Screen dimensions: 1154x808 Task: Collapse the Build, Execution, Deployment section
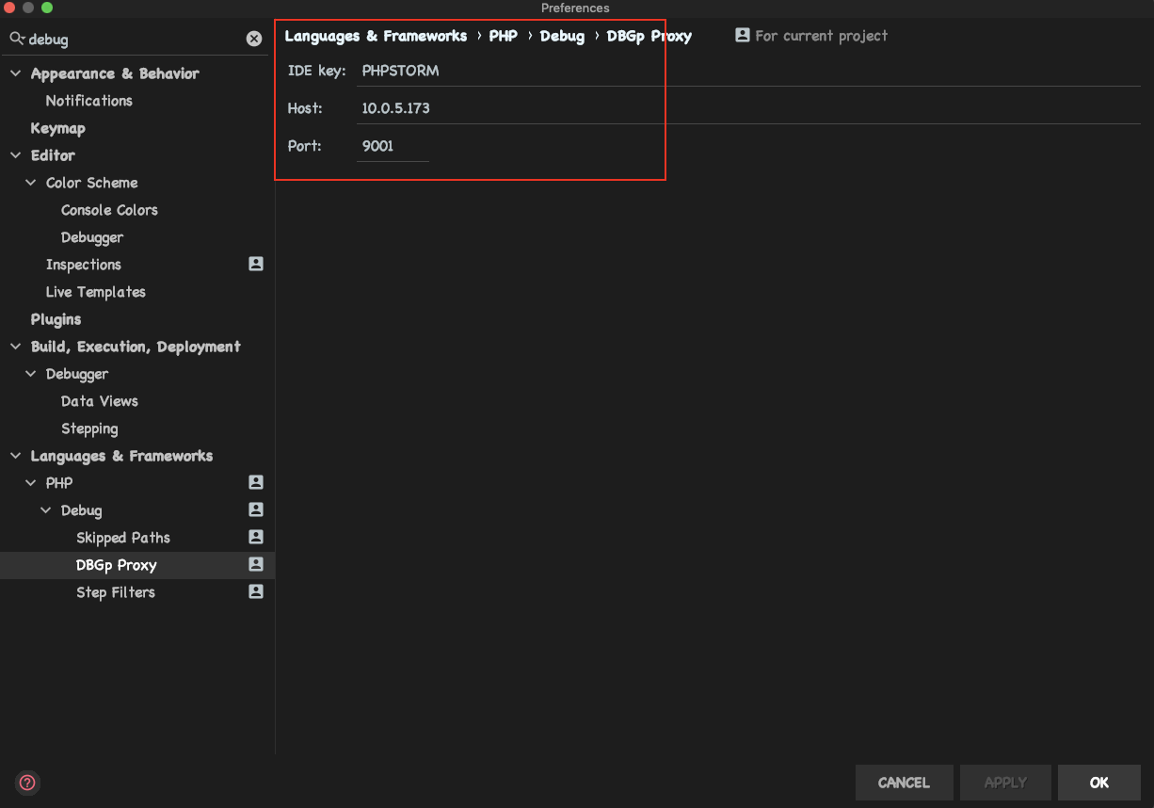coord(16,347)
